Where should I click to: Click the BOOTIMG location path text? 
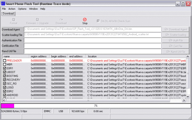coord(137,76)
